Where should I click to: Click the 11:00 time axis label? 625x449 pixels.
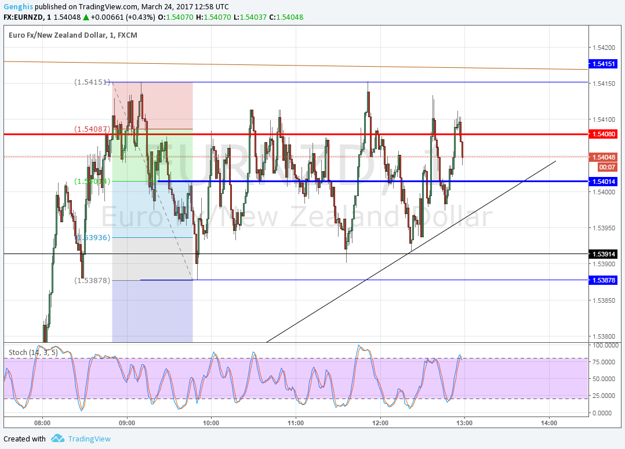coord(295,423)
